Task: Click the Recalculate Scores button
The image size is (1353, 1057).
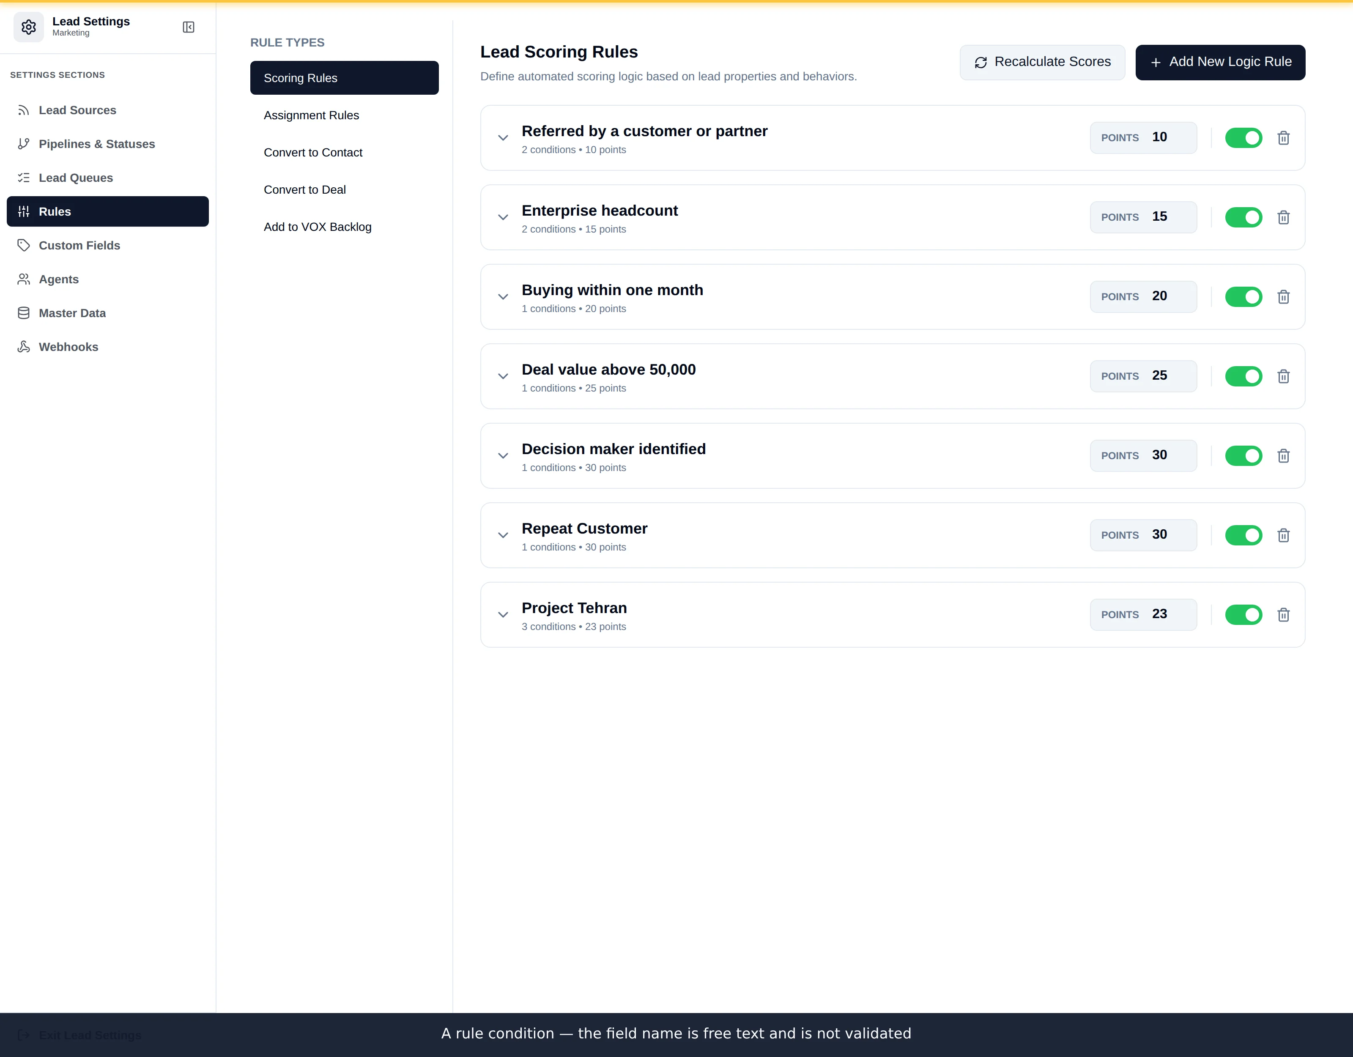Action: (1043, 62)
